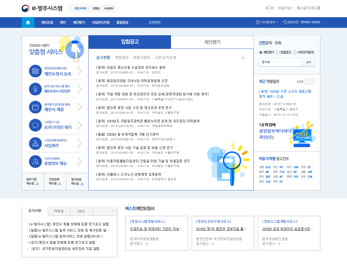Click the 사업관리 hierarchy icon
Viewport: 347px width, 265px height.
[35, 143]
